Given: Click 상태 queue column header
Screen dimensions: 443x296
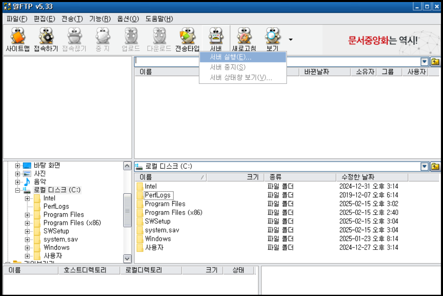Looking at the screenshot, I should point(239,271).
